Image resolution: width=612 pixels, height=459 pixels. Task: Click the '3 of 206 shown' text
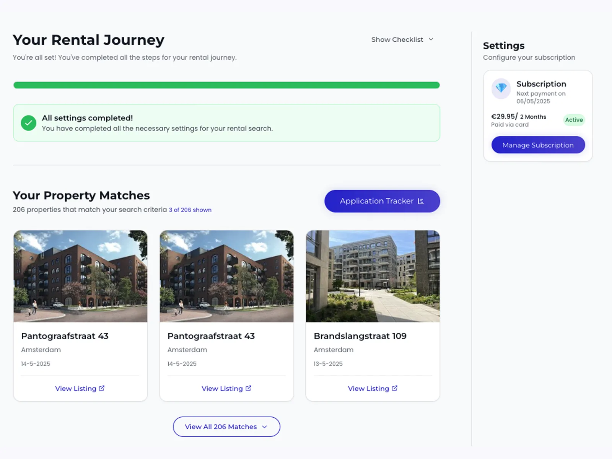(190, 210)
